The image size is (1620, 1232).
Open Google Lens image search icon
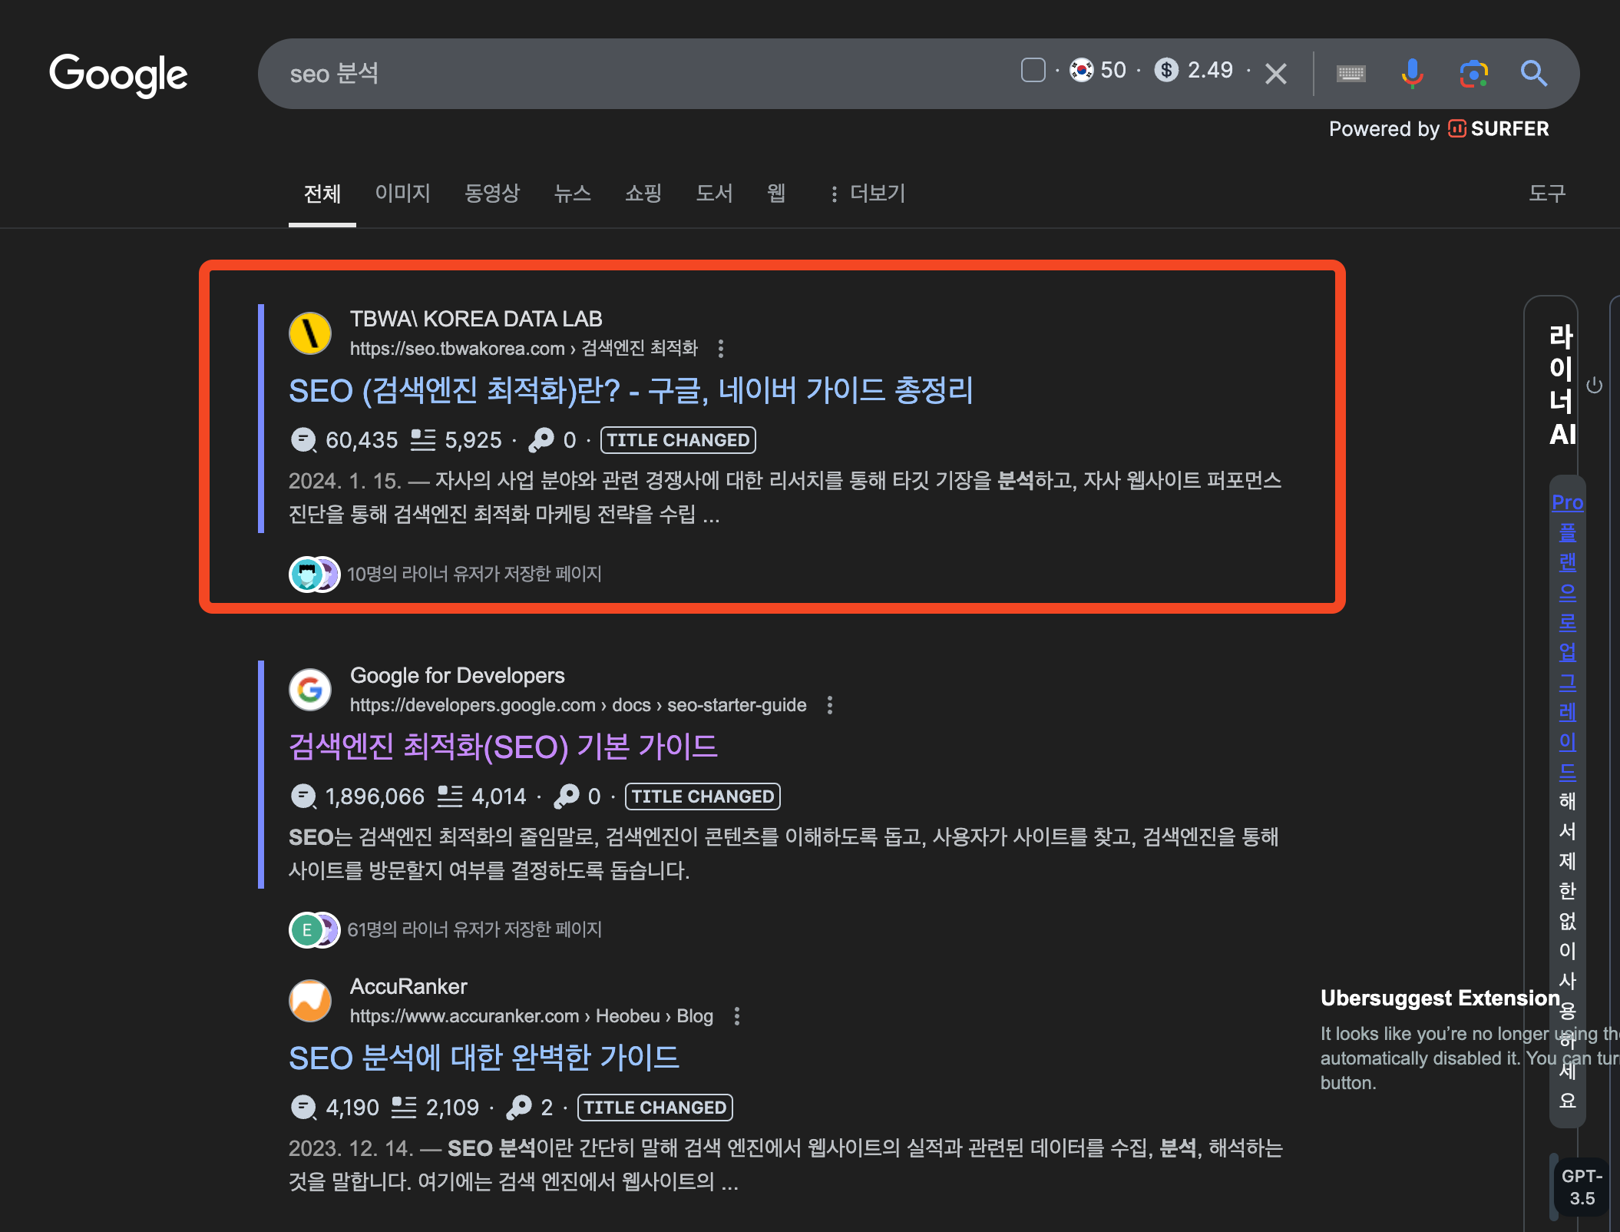1473,74
